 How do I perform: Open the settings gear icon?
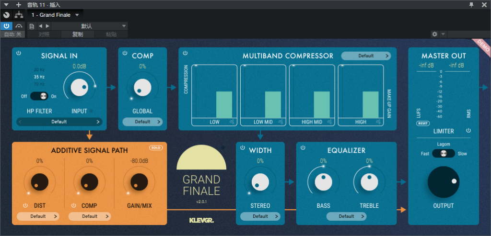(x=434, y=34)
